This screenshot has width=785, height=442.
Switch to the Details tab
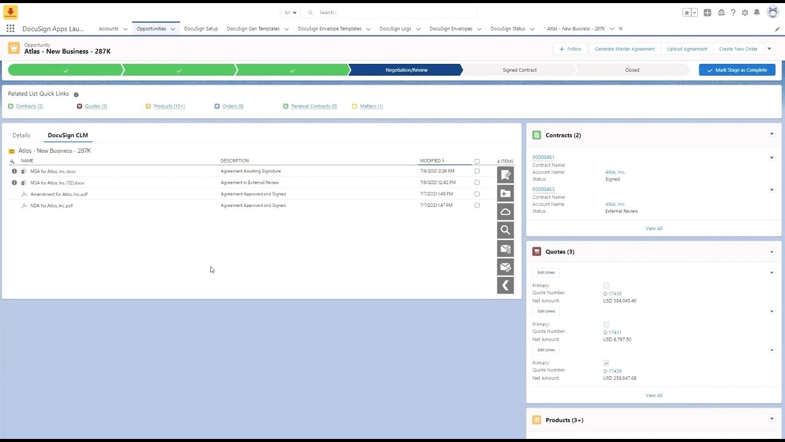pyautogui.click(x=21, y=135)
